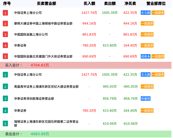
Task: Click green rank badge number 4
Action: click(x=5, y=111)
